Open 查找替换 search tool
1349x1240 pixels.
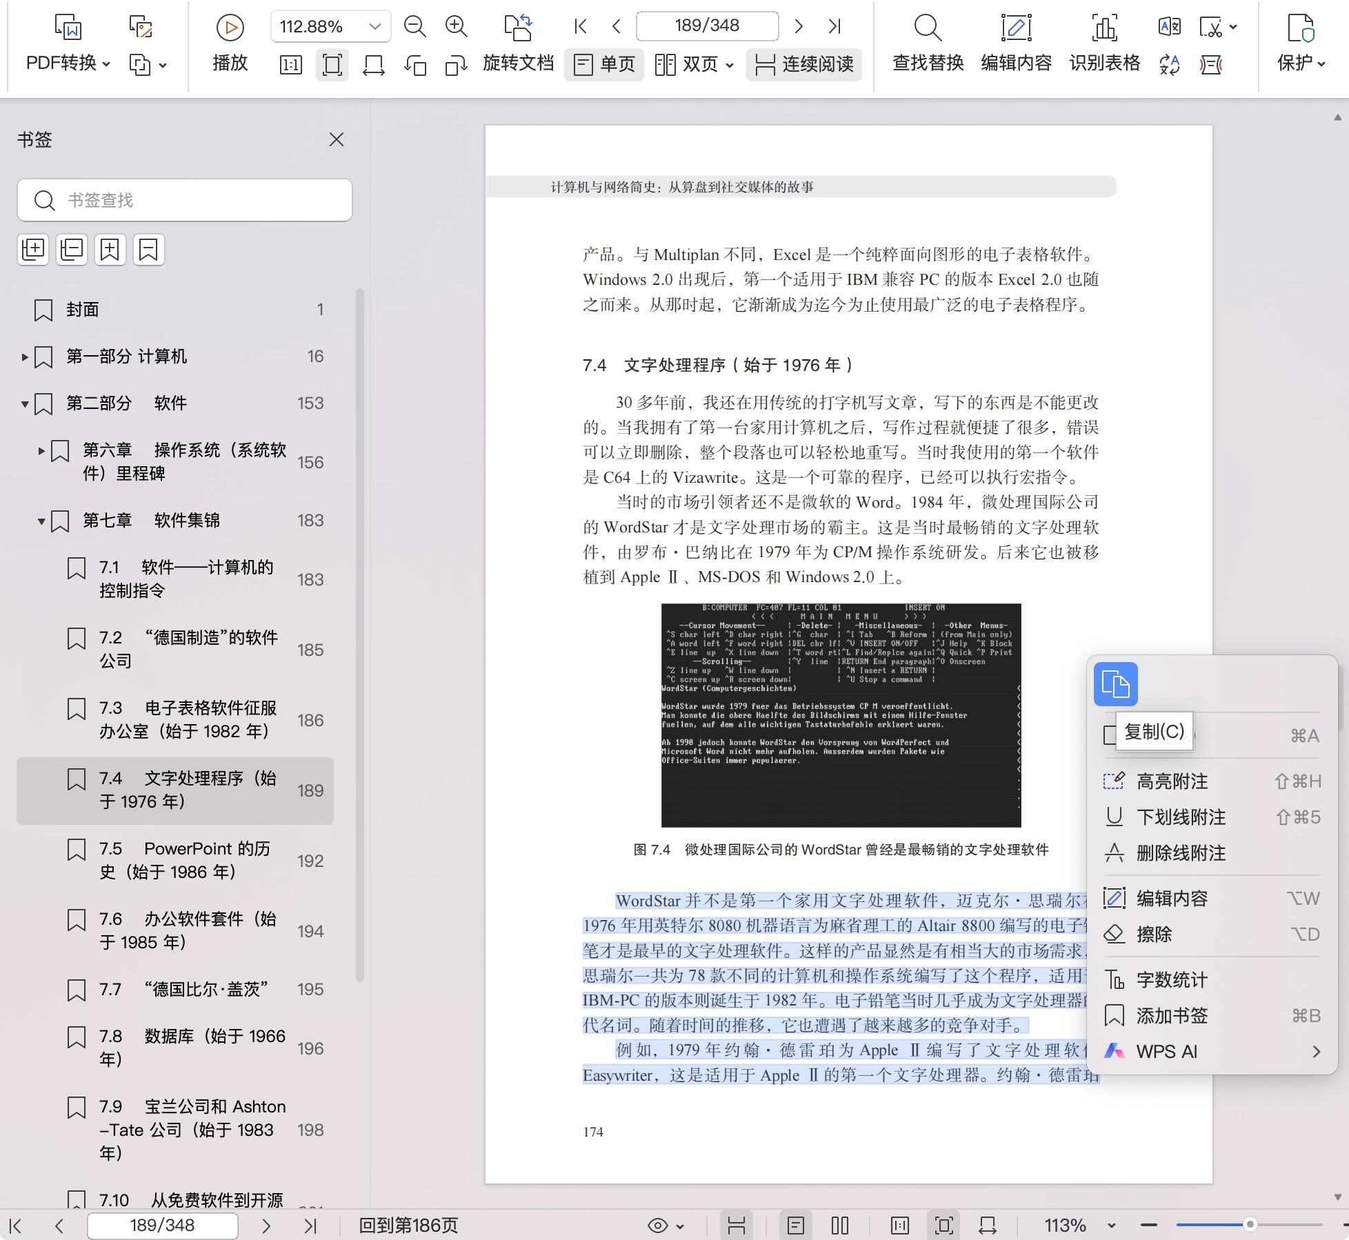pyautogui.click(x=928, y=43)
